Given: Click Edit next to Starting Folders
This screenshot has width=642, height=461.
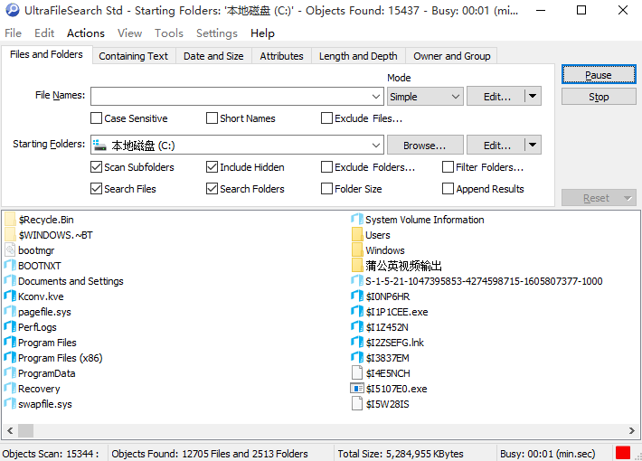Looking at the screenshot, I should (x=496, y=146).
